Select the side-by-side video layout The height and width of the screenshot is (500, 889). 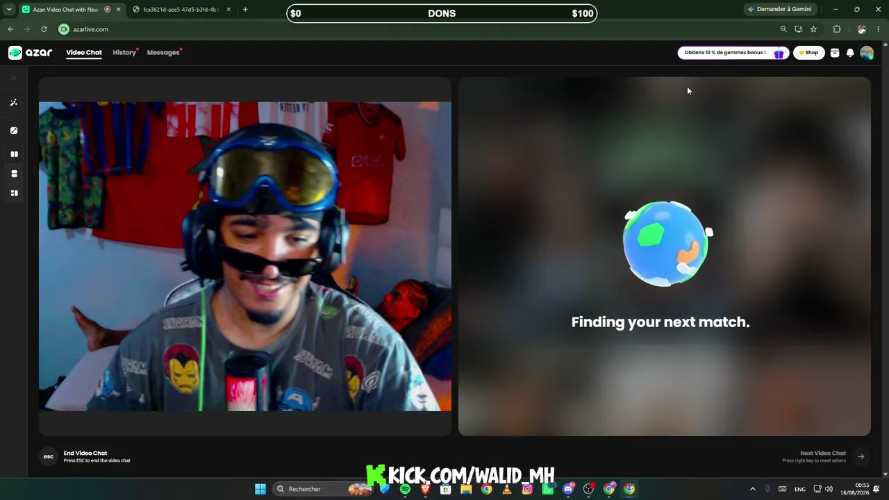tap(14, 154)
